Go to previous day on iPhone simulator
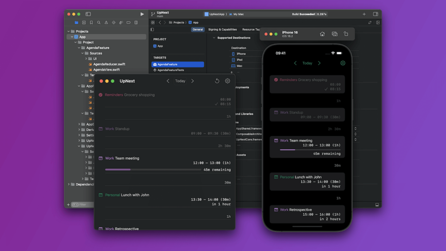The height and width of the screenshot is (251, 446). coord(295,63)
